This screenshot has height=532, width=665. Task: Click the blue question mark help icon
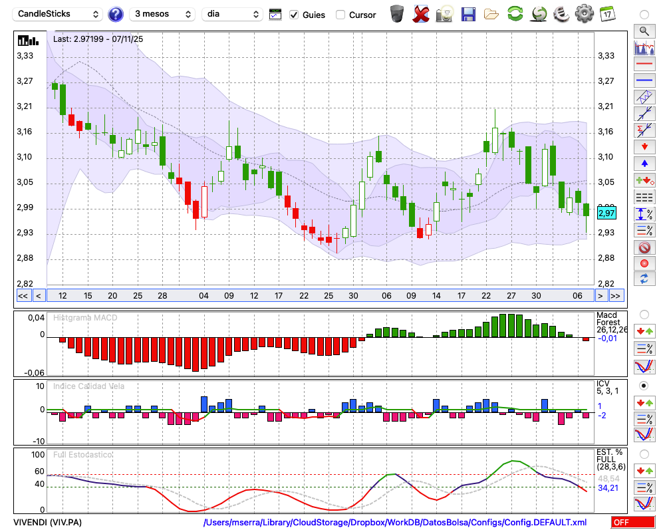[116, 14]
